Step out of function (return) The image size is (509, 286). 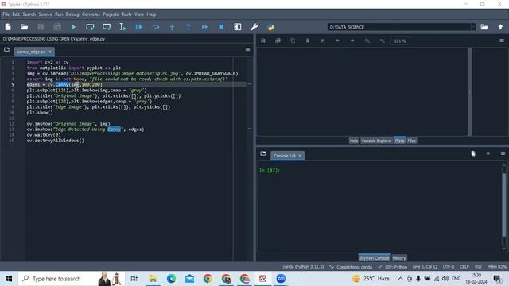(188, 27)
